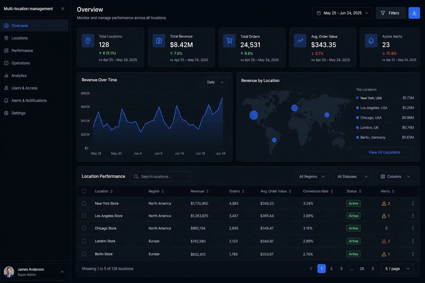425x283 pixels.
Task: Sort table by Alerts column
Action: pyautogui.click(x=388, y=191)
